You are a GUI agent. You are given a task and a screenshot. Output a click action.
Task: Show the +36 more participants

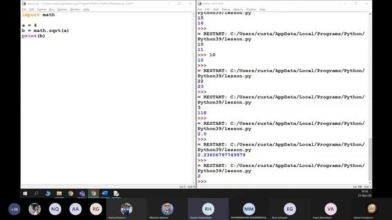coord(14,209)
